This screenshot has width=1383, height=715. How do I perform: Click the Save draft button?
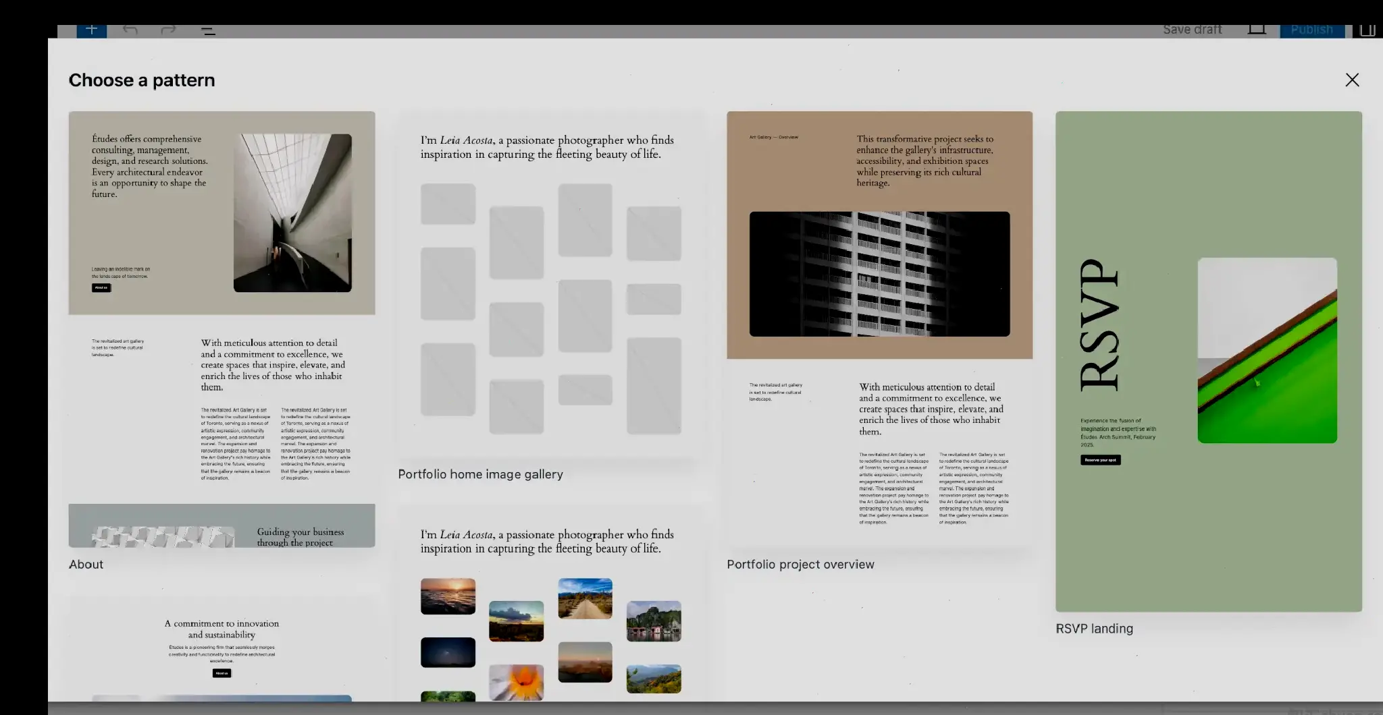click(1192, 30)
